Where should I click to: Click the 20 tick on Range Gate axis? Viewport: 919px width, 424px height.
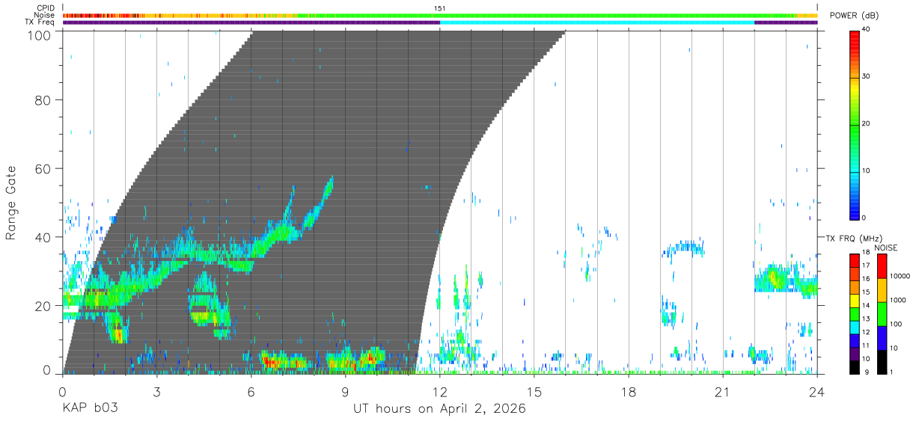(x=43, y=306)
